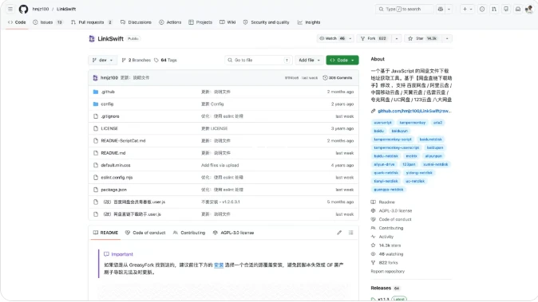Viewport: 538px width, 302px height.
Task: Open the dev branch dropdown
Action: point(103,60)
